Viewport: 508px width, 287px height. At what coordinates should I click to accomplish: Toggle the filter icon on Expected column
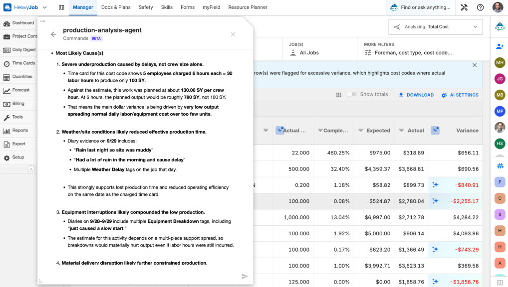361,131
